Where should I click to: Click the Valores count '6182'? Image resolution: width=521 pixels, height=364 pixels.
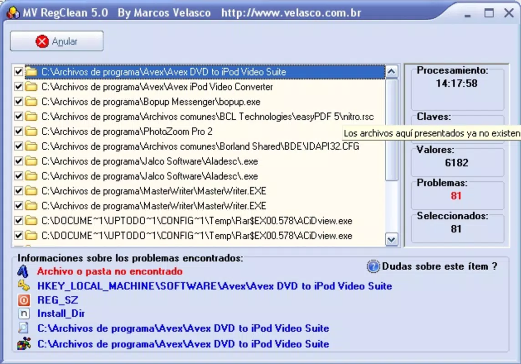[x=456, y=162]
